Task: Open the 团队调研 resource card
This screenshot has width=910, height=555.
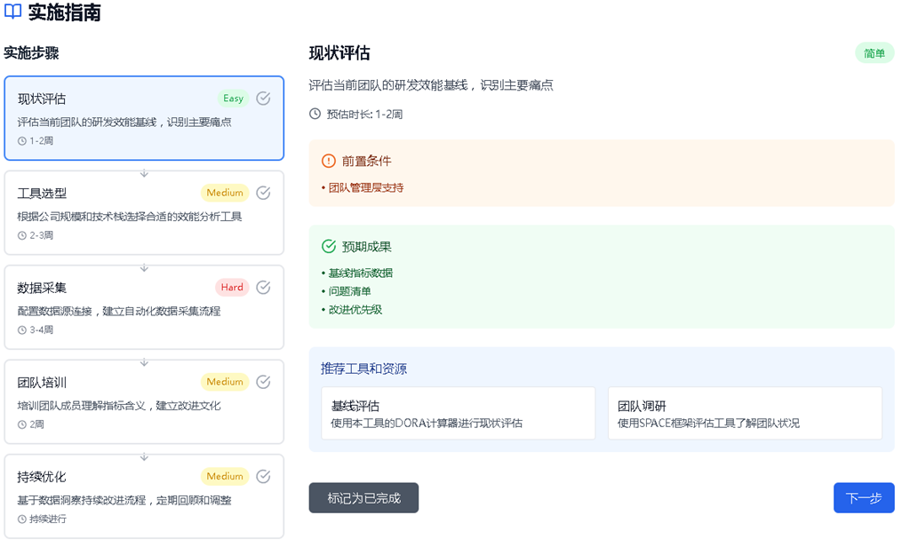Action: (x=745, y=414)
